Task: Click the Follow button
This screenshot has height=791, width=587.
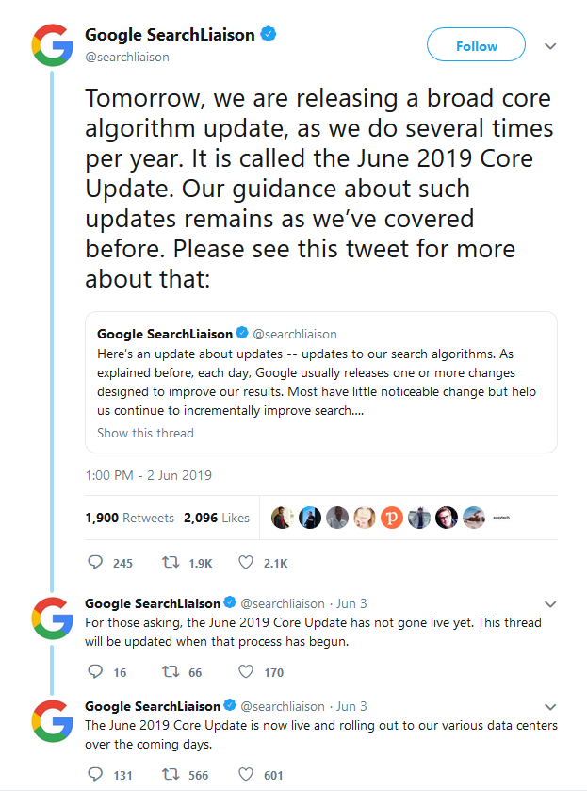Action: 476,45
